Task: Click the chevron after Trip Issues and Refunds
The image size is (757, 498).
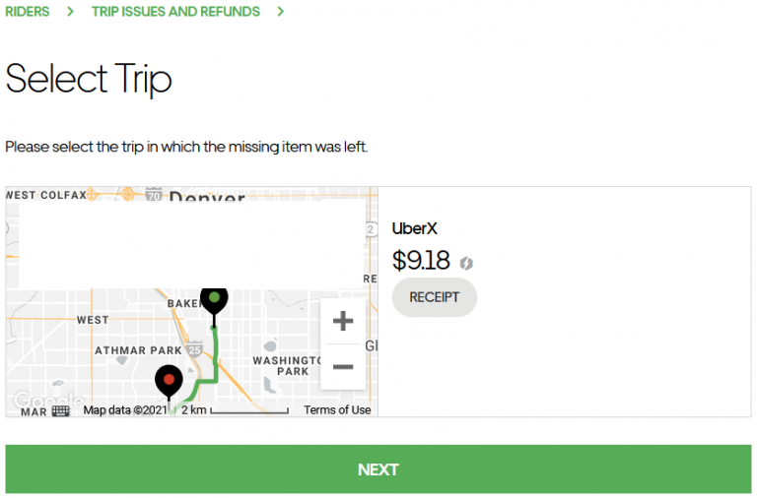Action: click(281, 12)
